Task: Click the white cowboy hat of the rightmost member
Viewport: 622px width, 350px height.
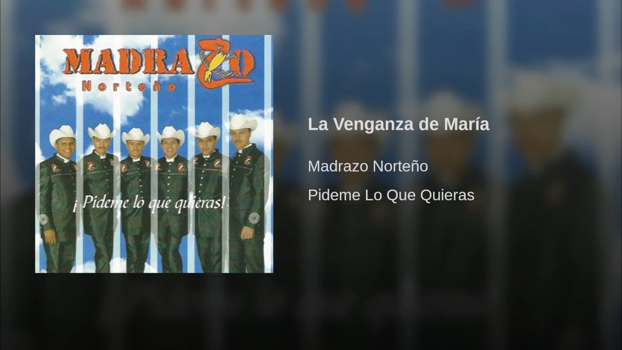Action: click(242, 122)
